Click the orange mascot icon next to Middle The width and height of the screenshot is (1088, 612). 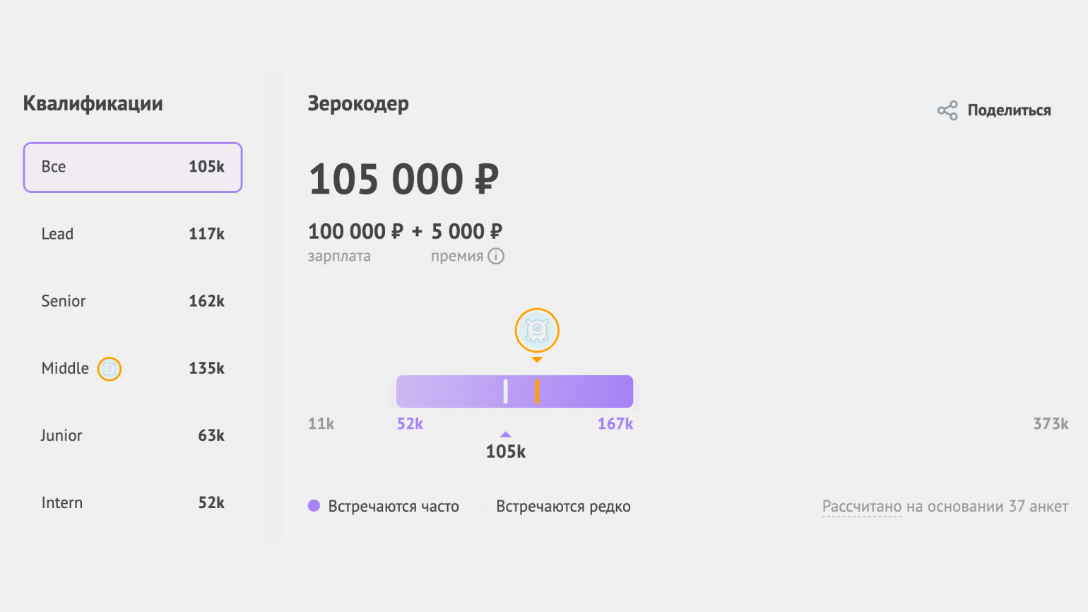(110, 369)
